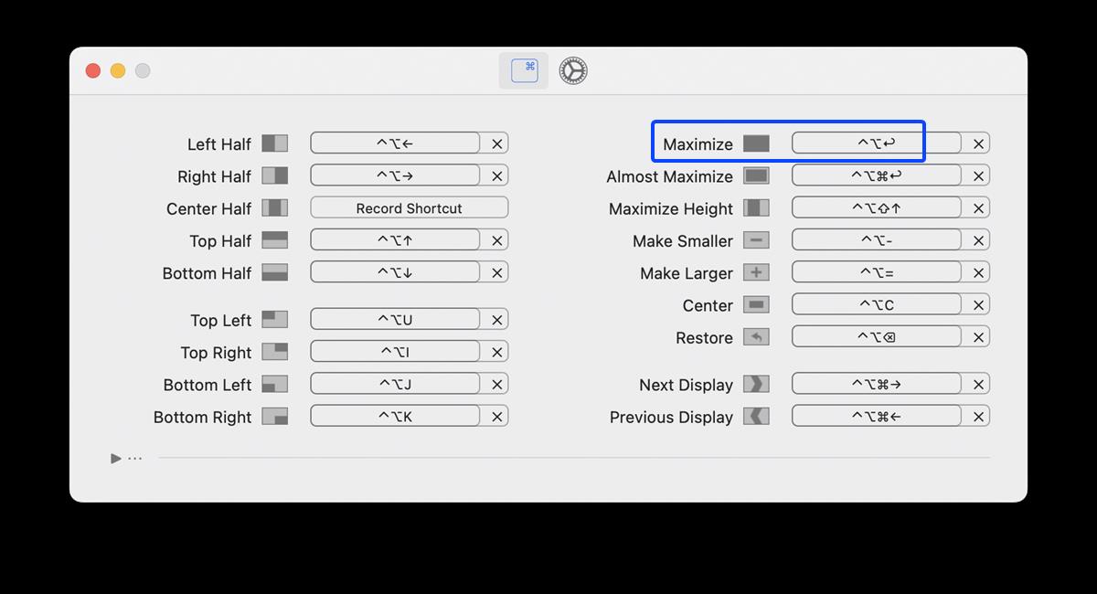Edit the Bottom Left shortcut field
Viewport: 1097px width, 594px height.
(395, 384)
